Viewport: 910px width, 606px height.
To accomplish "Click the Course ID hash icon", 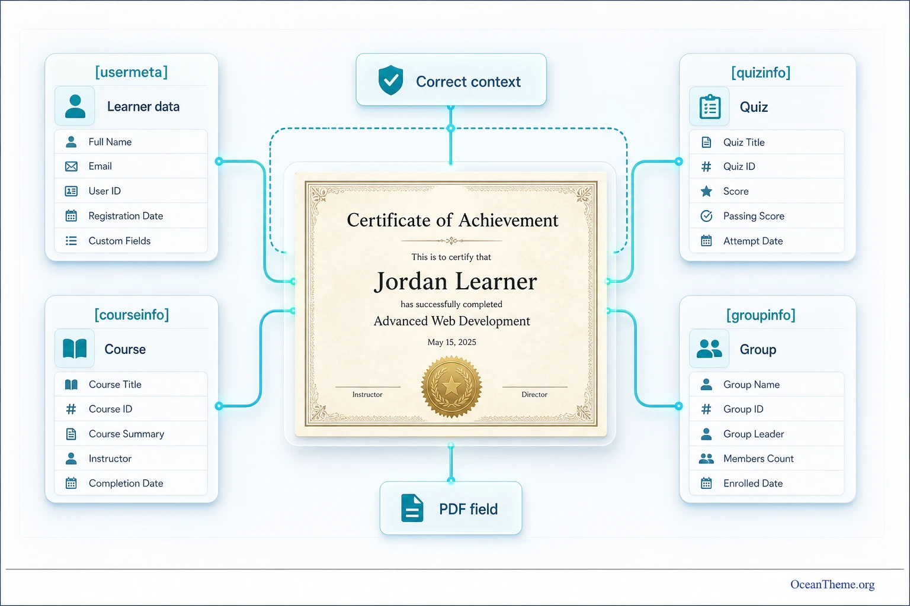I will tap(71, 409).
